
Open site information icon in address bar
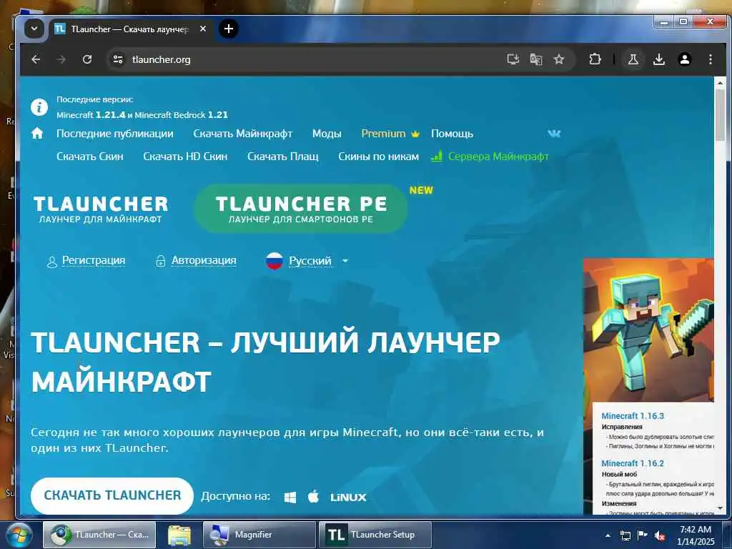(118, 59)
